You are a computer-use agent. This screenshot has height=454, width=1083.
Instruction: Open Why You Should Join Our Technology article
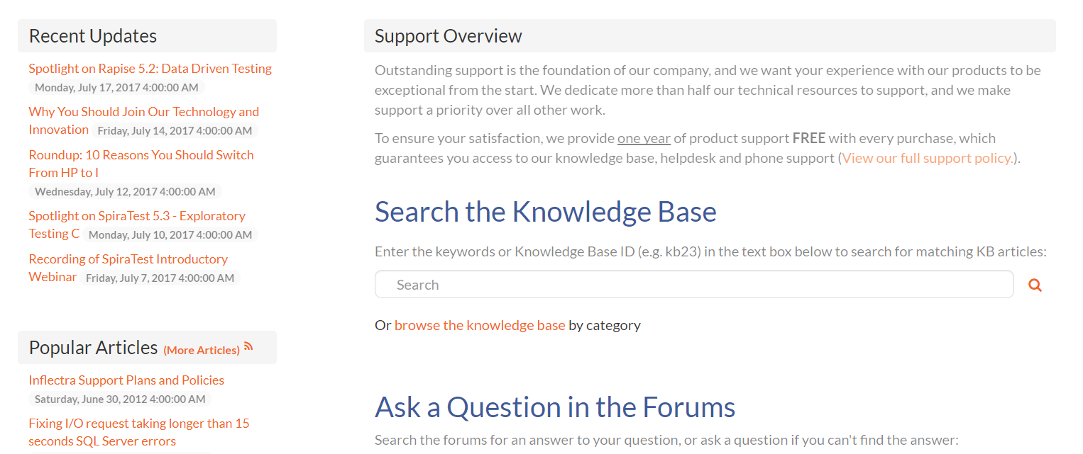(143, 112)
